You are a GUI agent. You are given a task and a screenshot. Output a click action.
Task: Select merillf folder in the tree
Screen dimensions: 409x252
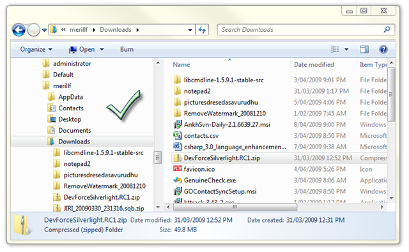click(x=62, y=86)
